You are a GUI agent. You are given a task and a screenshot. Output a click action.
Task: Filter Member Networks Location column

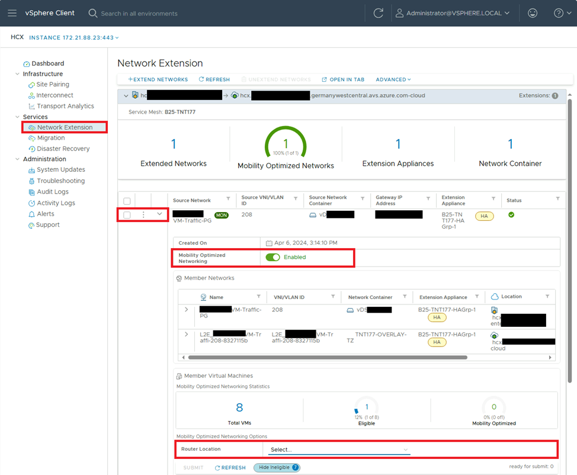pyautogui.click(x=547, y=297)
